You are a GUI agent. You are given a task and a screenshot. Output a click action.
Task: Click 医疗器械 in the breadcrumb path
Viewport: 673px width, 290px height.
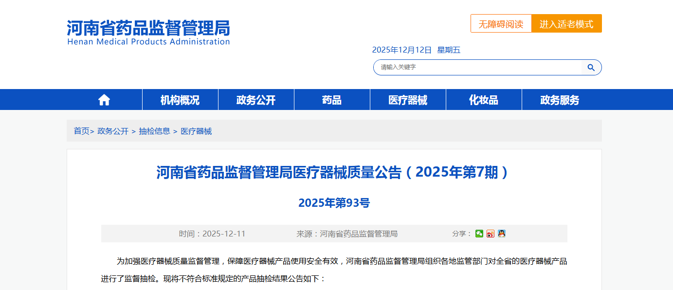click(196, 131)
